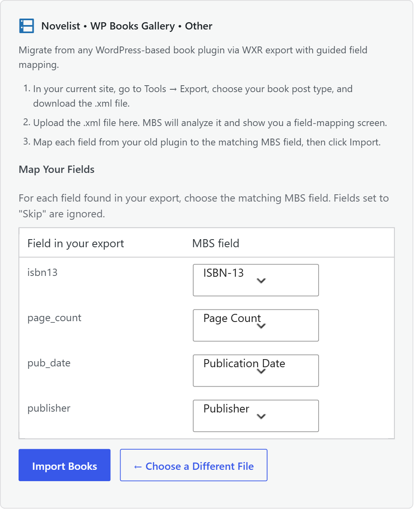Select the 'pub_date' field name
414x509 pixels.
(x=49, y=363)
